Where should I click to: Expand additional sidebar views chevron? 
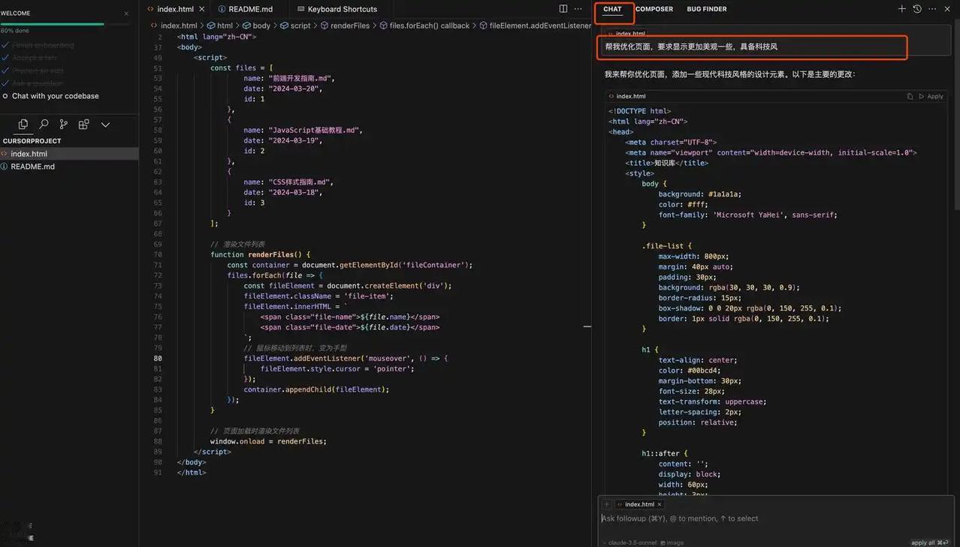[x=105, y=125]
